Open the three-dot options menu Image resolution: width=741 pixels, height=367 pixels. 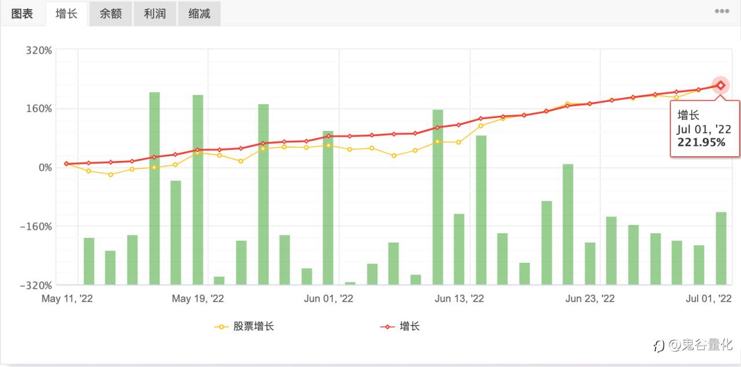click(x=721, y=11)
